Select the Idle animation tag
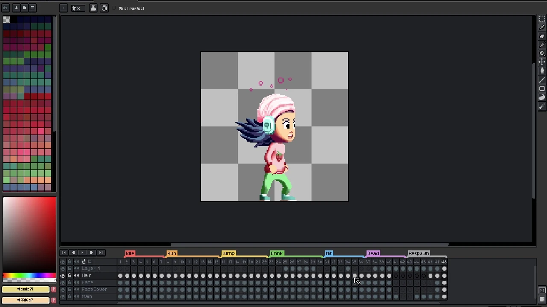This screenshot has height=307, width=547. tap(130, 253)
